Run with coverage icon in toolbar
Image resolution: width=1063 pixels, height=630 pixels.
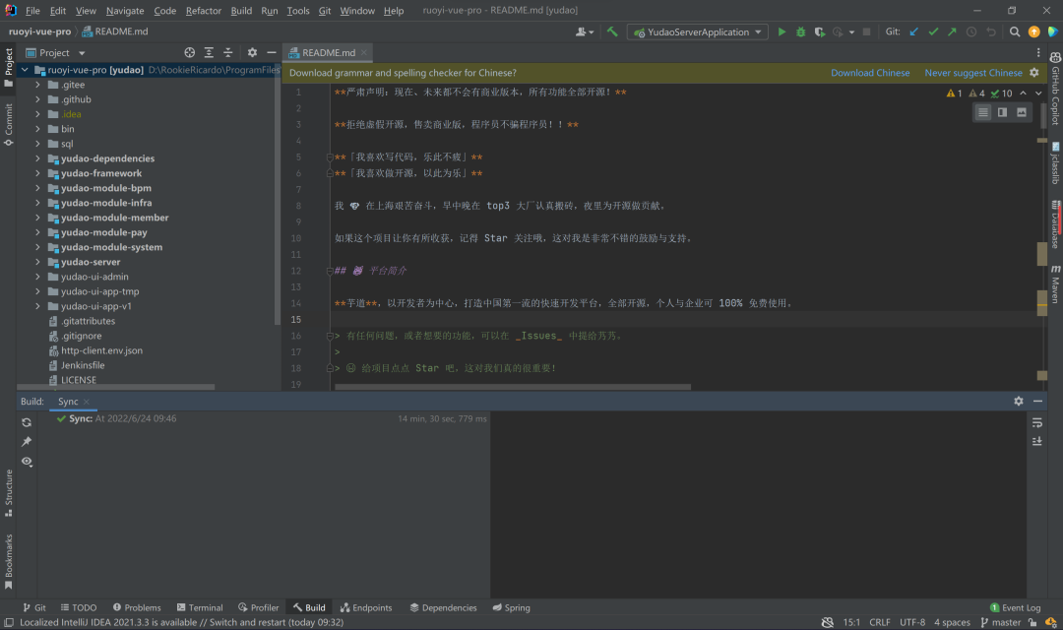pyautogui.click(x=820, y=31)
